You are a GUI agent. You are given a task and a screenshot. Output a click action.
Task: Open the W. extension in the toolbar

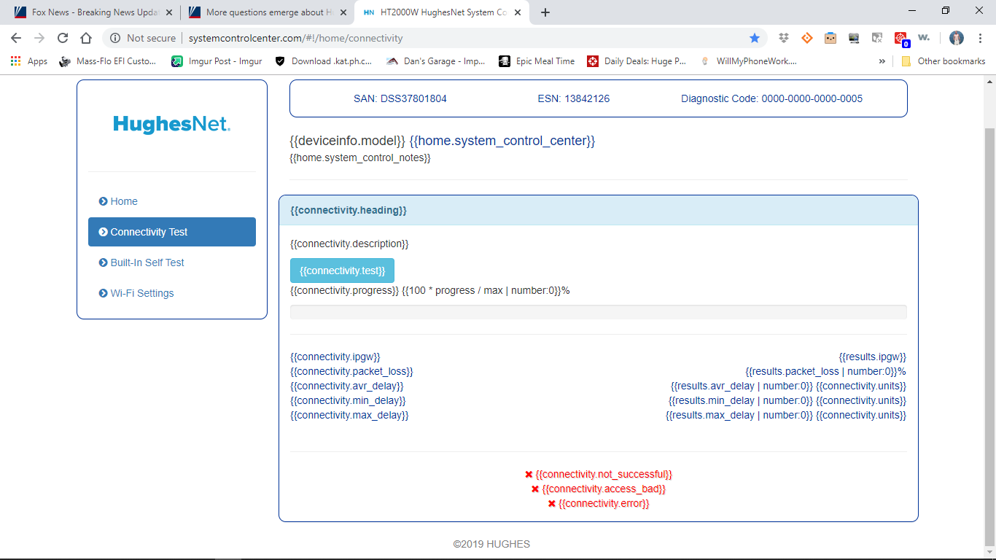(x=924, y=37)
